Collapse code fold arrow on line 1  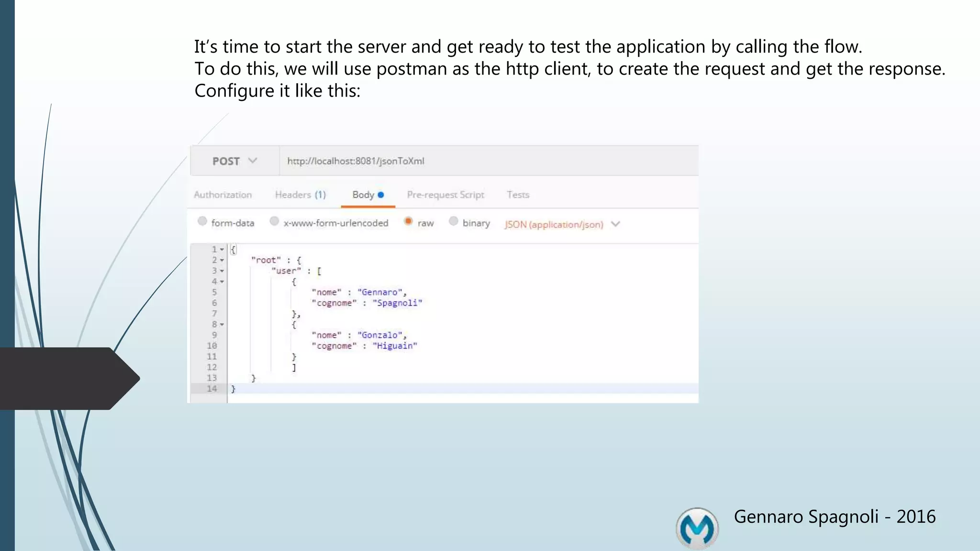[222, 250]
